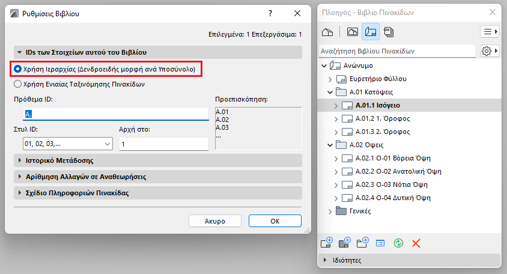Expand A.01.1 Ισόγειο layout chevron

tap(336, 106)
